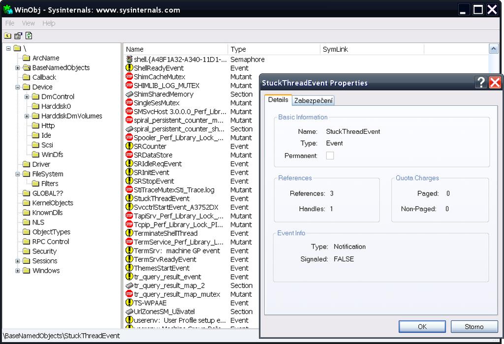
Task: Sort list by Type column header
Action: (x=274, y=49)
